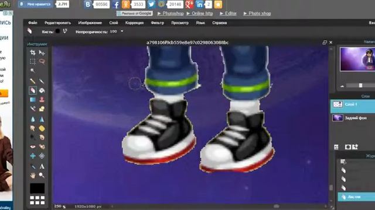Open the foreground black color swatch
375x210 pixels.
pos(37,188)
